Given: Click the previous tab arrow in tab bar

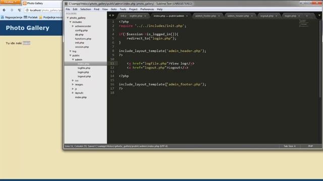Looking at the screenshot, I should tap(110, 16).
